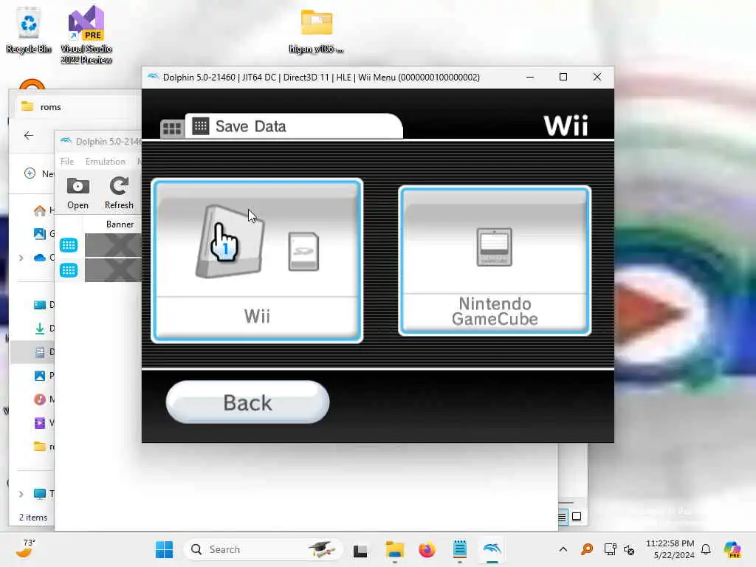Click the Dolphin taskbar icon
756x567 pixels.
pyautogui.click(x=492, y=549)
